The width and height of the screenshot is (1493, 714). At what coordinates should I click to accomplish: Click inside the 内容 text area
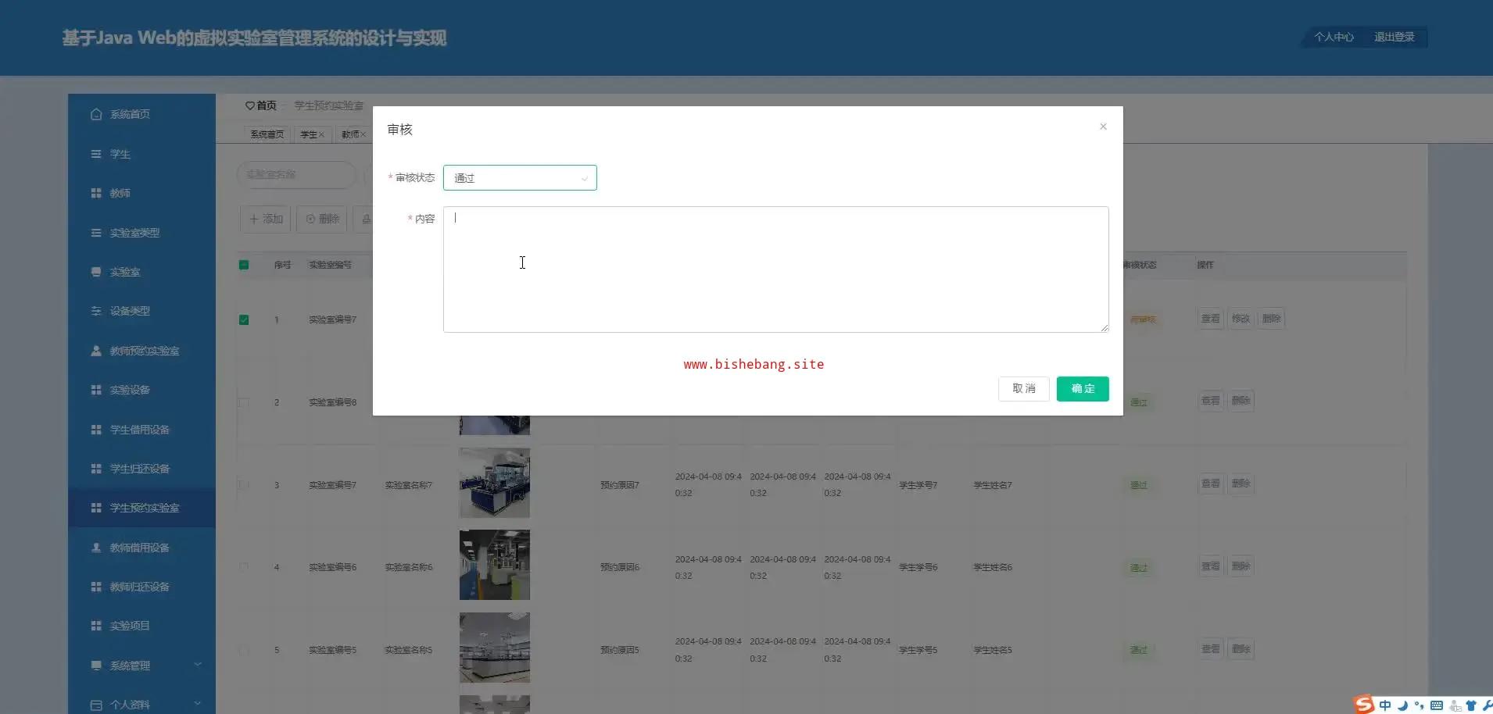pyautogui.click(x=775, y=270)
